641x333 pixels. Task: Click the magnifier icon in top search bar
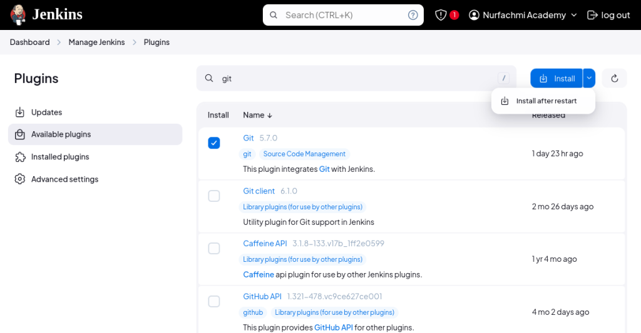(274, 15)
